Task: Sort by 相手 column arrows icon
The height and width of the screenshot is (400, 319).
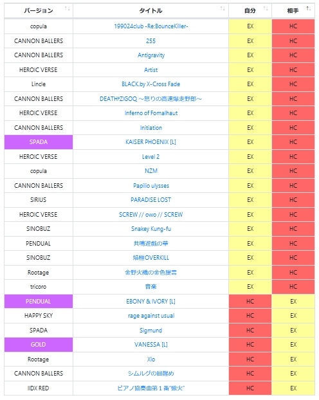Action: [309, 8]
